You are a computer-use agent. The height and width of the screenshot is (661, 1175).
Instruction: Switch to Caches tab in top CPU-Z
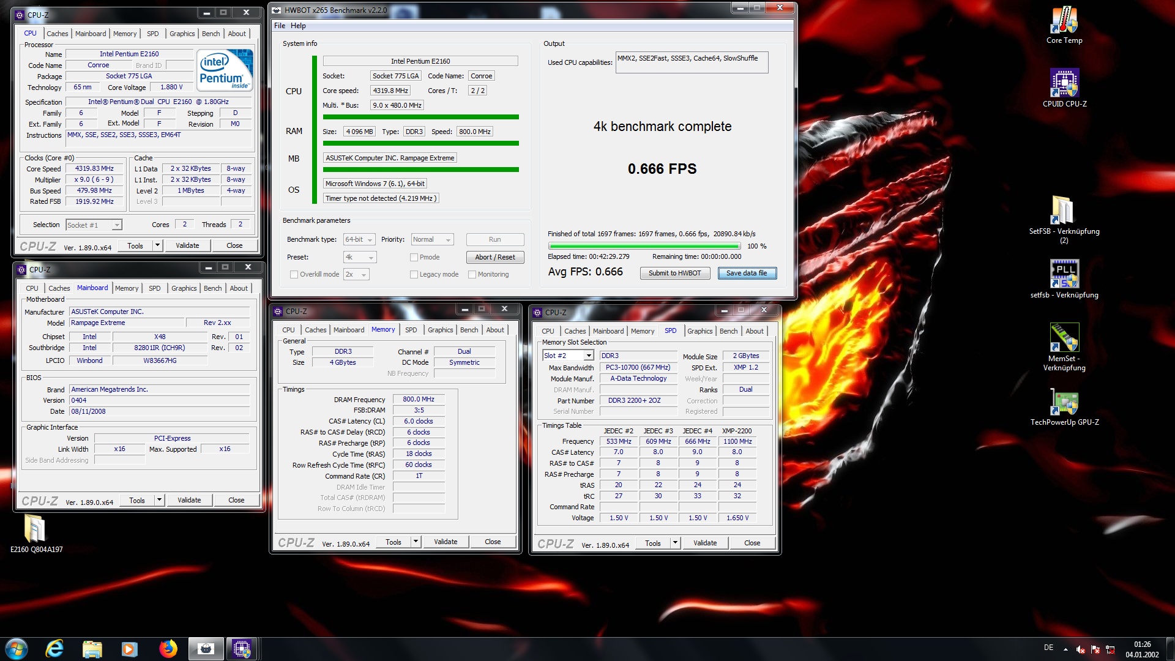click(57, 34)
